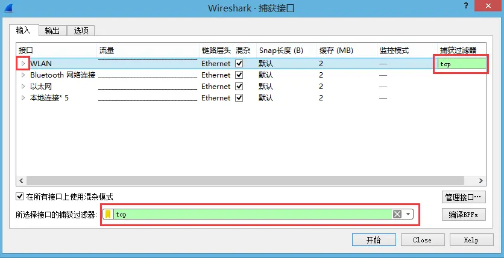Open 管理接口 dialog button
The height and width of the screenshot is (258, 504).
pos(464,197)
